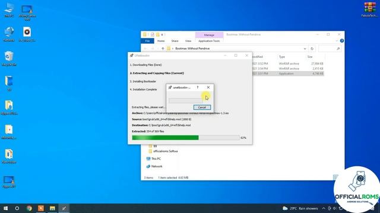Open the quick access toolbar customize dropdown
Viewport: 380px width, 213px height.
coord(162,34)
